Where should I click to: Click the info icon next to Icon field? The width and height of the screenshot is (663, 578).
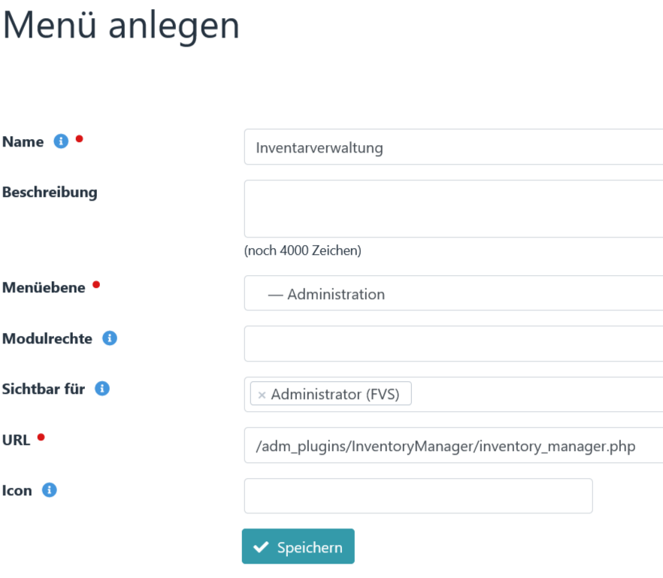(48, 490)
